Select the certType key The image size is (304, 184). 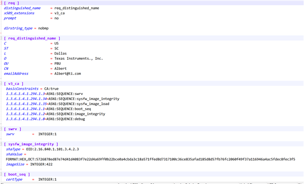(x=14, y=179)
